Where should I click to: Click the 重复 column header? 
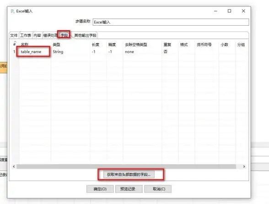(x=167, y=44)
